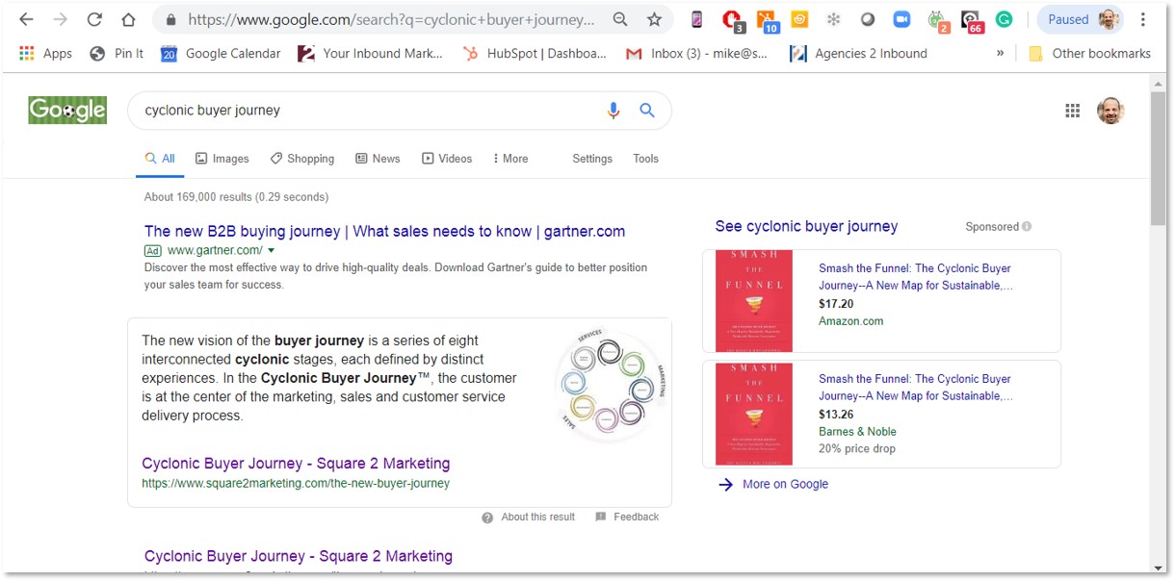Open the browser home page
Image resolution: width=1175 pixels, height=581 pixels.
[128, 19]
